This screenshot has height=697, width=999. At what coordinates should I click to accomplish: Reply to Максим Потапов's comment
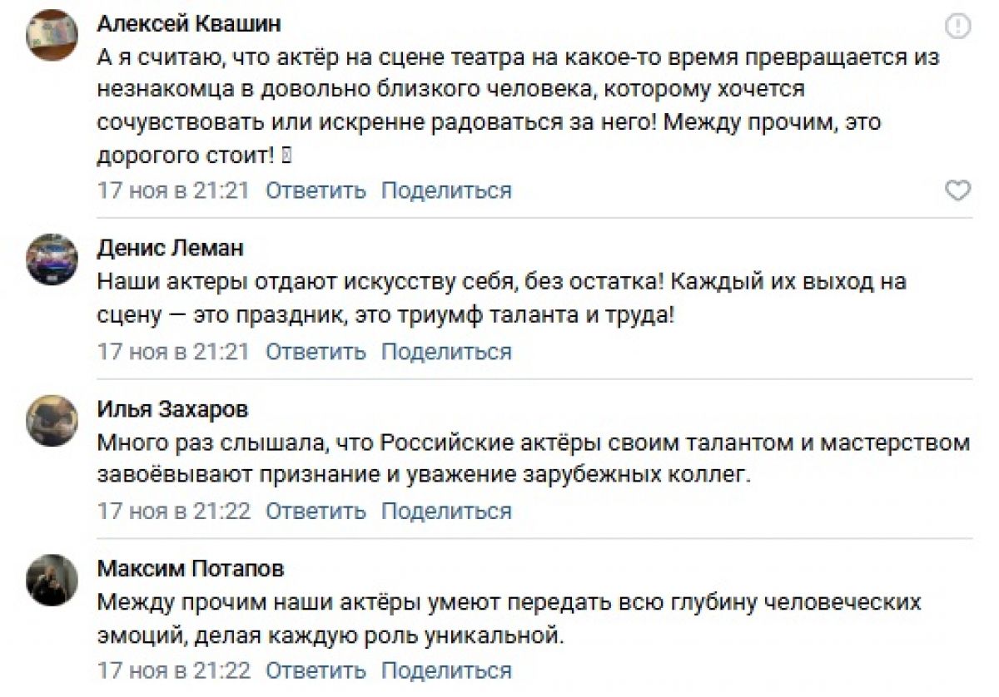(x=316, y=670)
